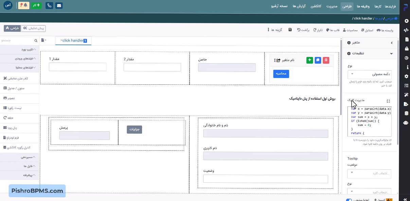Screen dimensions: 410x201
Task: Expand the متغیر section in properties panel
Action: 370,43
